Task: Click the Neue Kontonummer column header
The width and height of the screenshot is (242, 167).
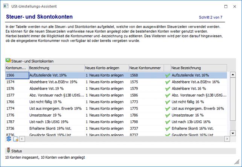Action: (x=146, y=68)
